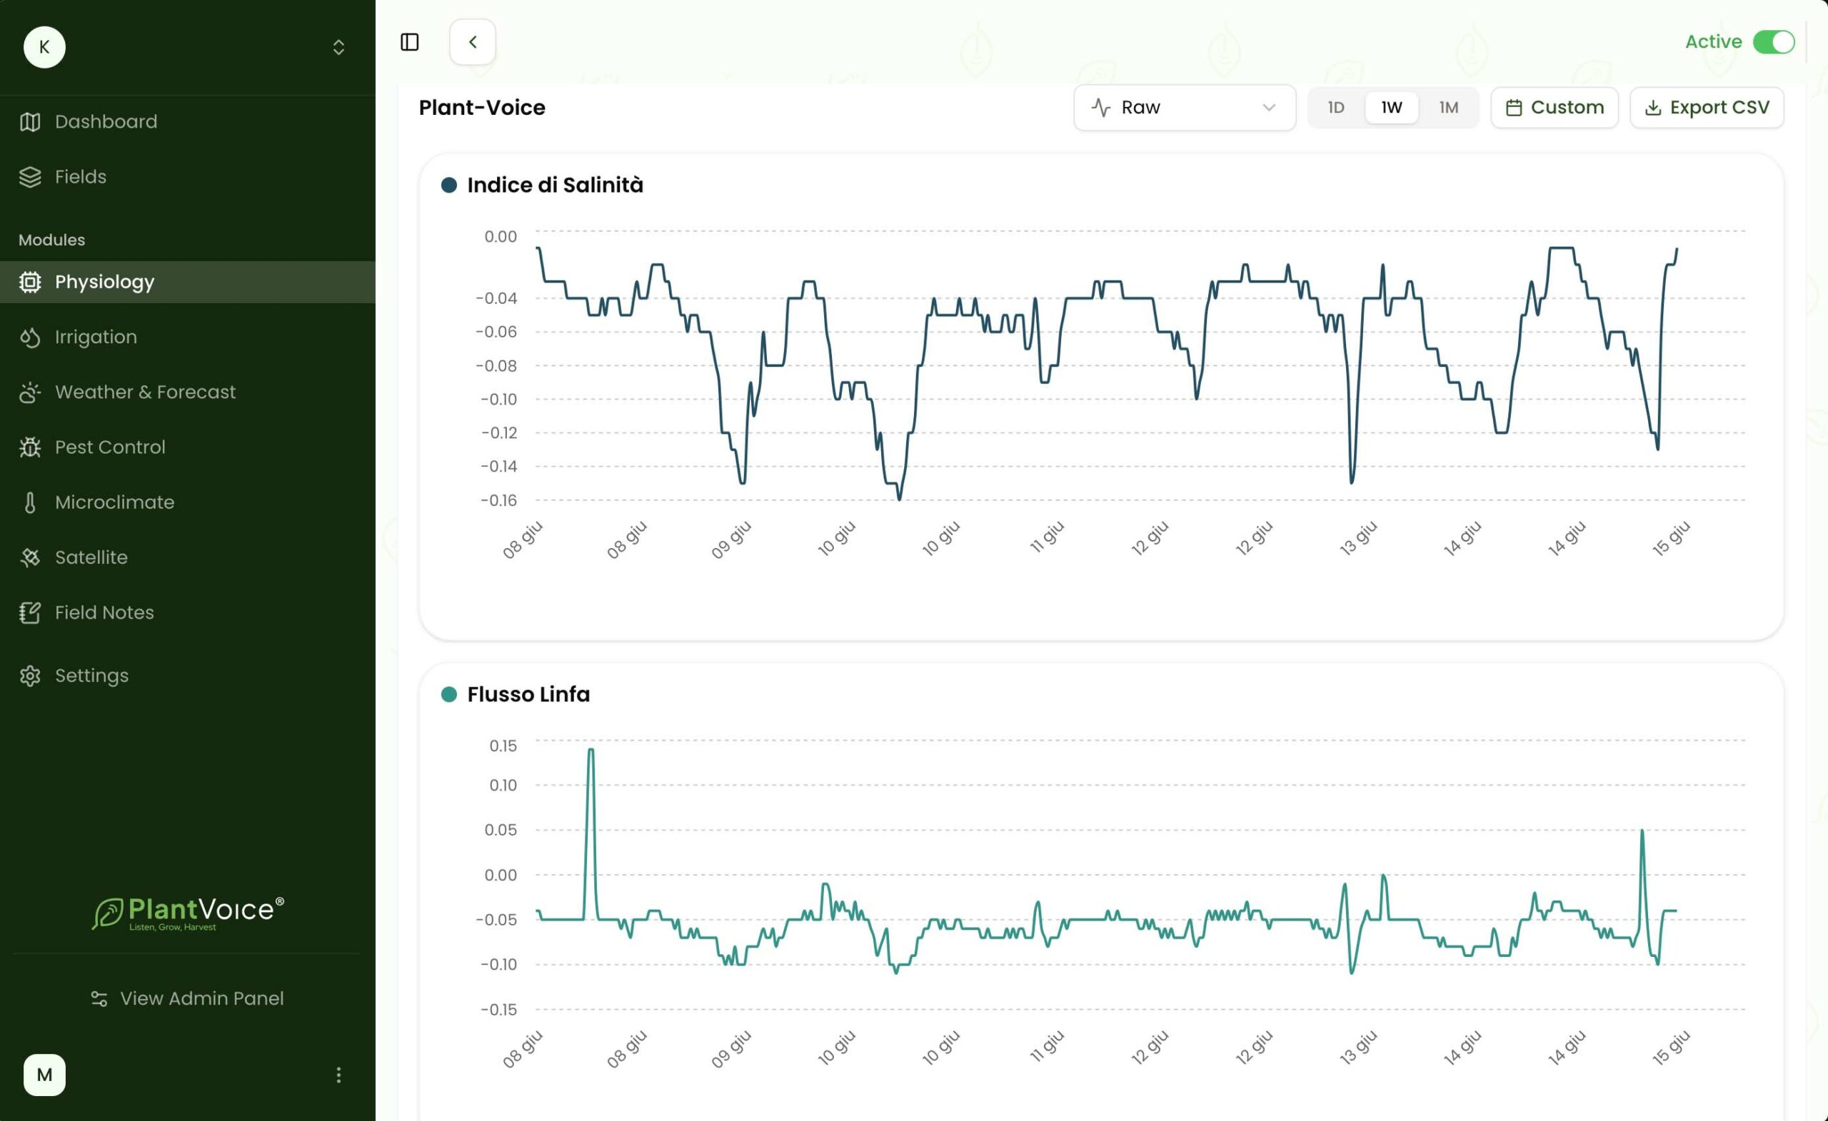Click the back arrow button

[473, 42]
